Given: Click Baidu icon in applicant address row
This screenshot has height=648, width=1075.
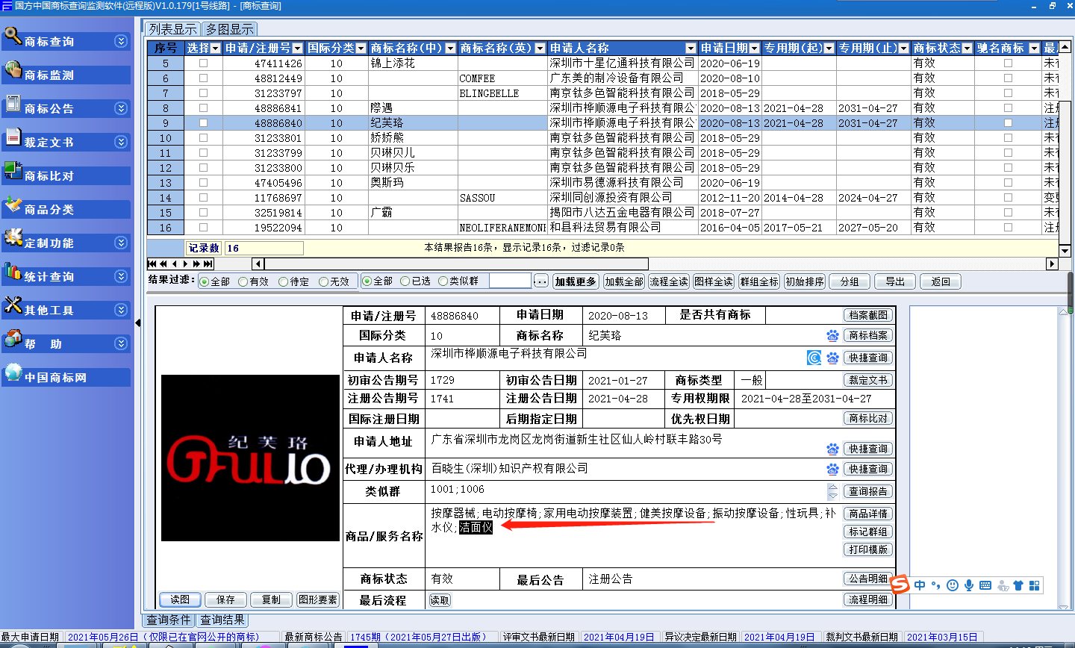Looking at the screenshot, I should (832, 449).
